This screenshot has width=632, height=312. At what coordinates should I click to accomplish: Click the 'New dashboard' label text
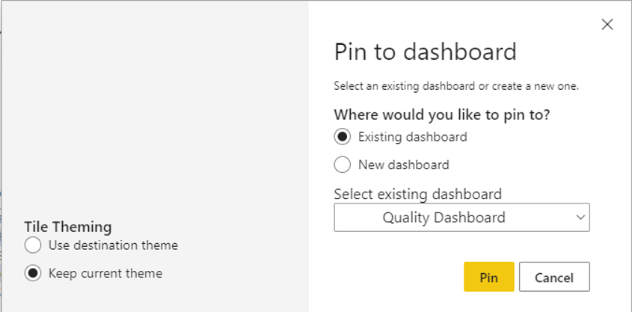click(404, 165)
